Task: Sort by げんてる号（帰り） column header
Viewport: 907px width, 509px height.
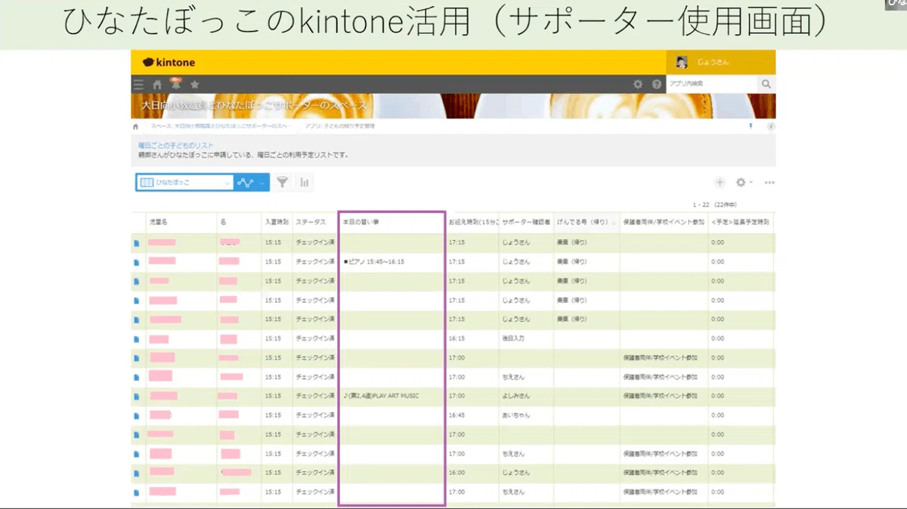Action: pyautogui.click(x=586, y=223)
